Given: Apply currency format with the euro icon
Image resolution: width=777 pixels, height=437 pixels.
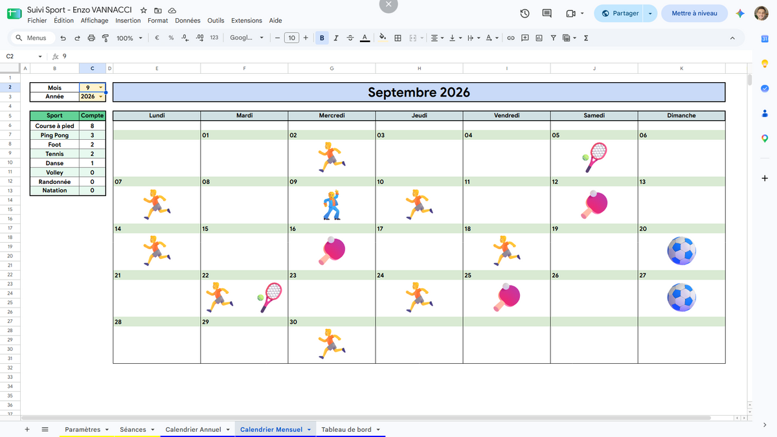Looking at the screenshot, I should (x=157, y=38).
